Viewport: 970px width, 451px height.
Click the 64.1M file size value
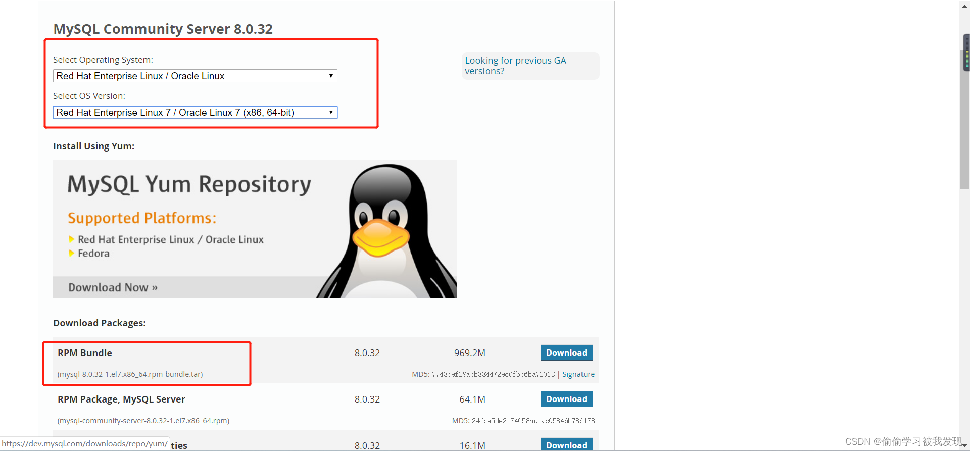click(472, 399)
